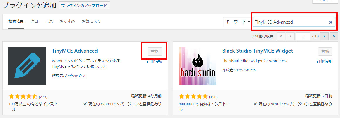Click the page number input box
Image resolution: width=340 pixels, height=118 pixels.
[303, 36]
